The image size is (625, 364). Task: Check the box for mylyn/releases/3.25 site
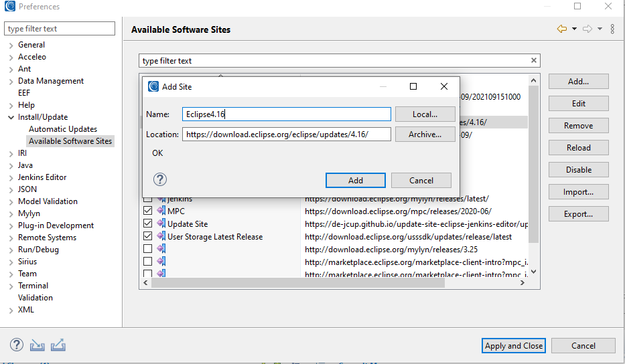click(148, 248)
